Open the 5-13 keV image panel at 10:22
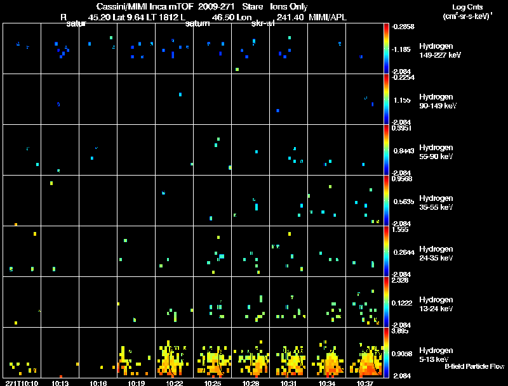This screenshot has height=386, width=508. point(174,352)
